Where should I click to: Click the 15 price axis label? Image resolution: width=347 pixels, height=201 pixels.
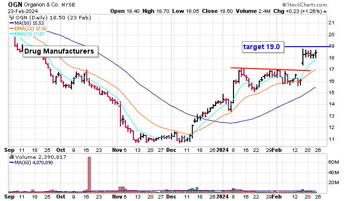pos(331,93)
